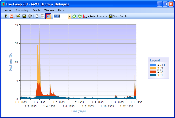Image resolution: width=175 pixels, height=118 pixels.
Task: Go to previous year with green left arrow
Action: pos(74,16)
